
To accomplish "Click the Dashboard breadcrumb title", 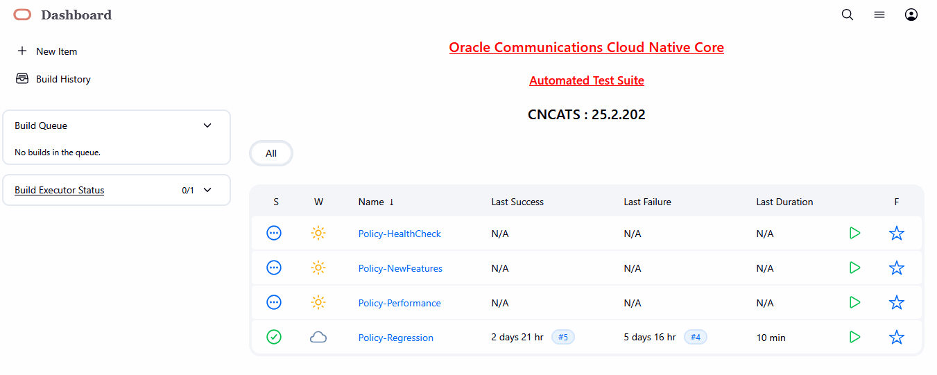I will pos(76,15).
